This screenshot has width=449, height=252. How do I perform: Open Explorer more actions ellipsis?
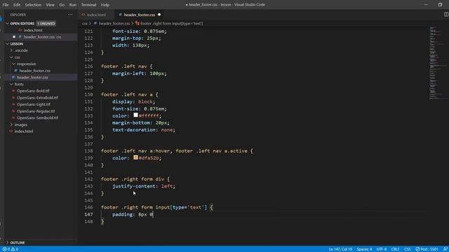point(70,15)
